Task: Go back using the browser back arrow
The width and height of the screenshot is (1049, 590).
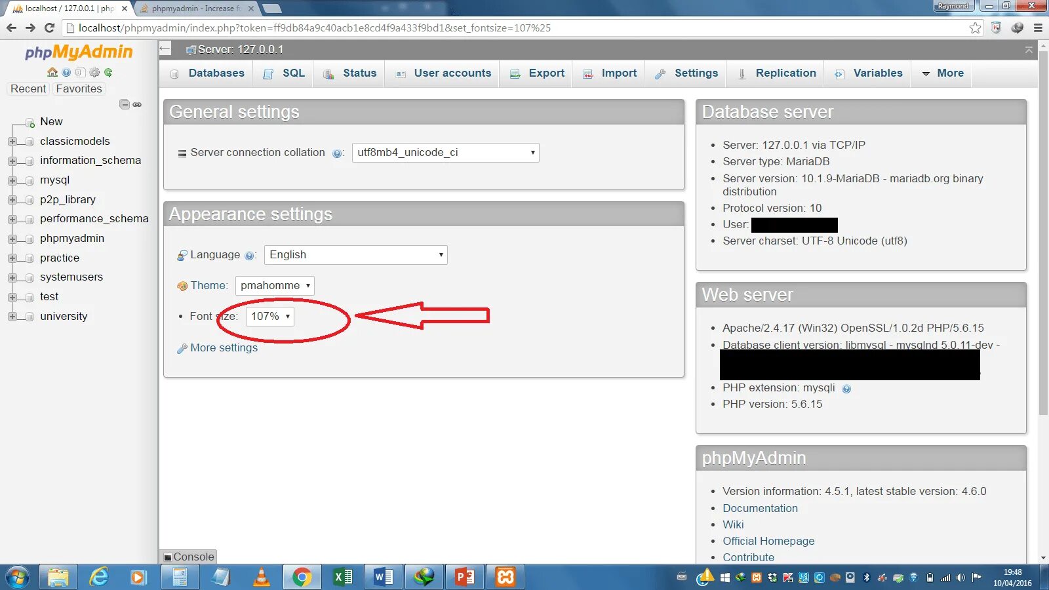Action: (x=11, y=28)
